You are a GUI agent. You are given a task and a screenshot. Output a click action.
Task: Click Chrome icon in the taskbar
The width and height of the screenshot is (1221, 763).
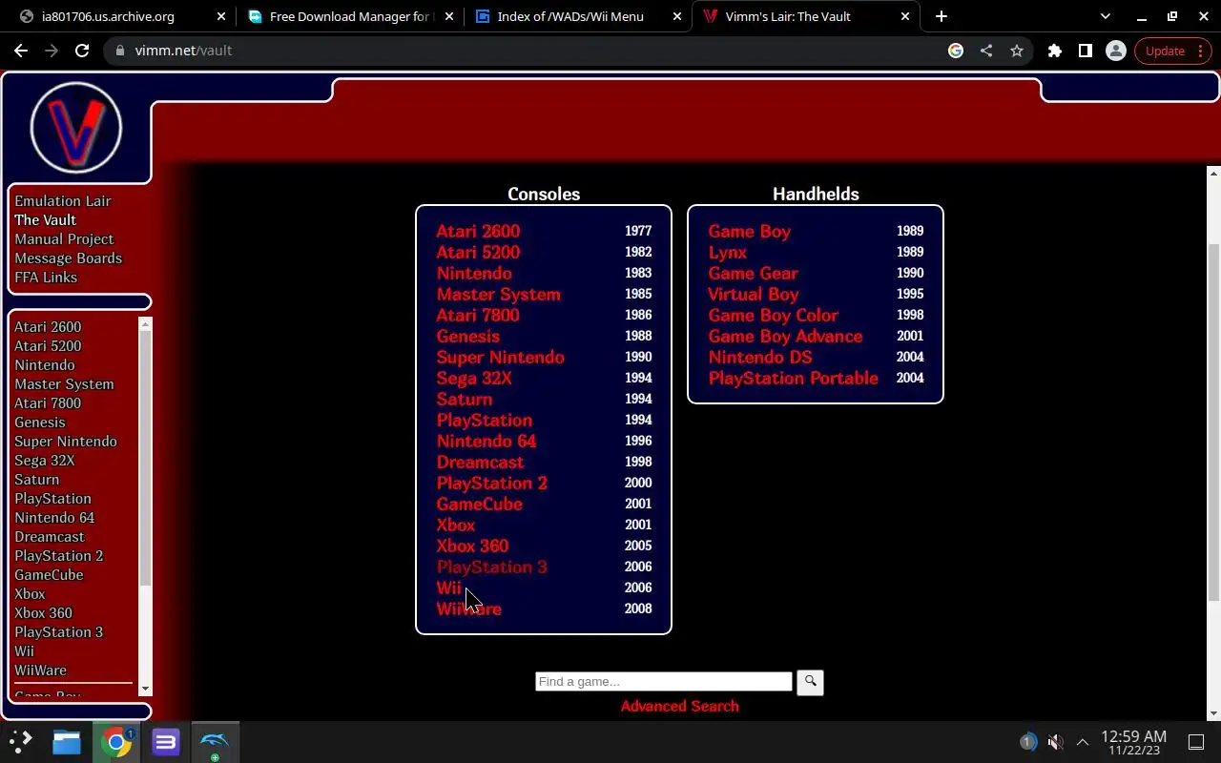[x=116, y=741]
